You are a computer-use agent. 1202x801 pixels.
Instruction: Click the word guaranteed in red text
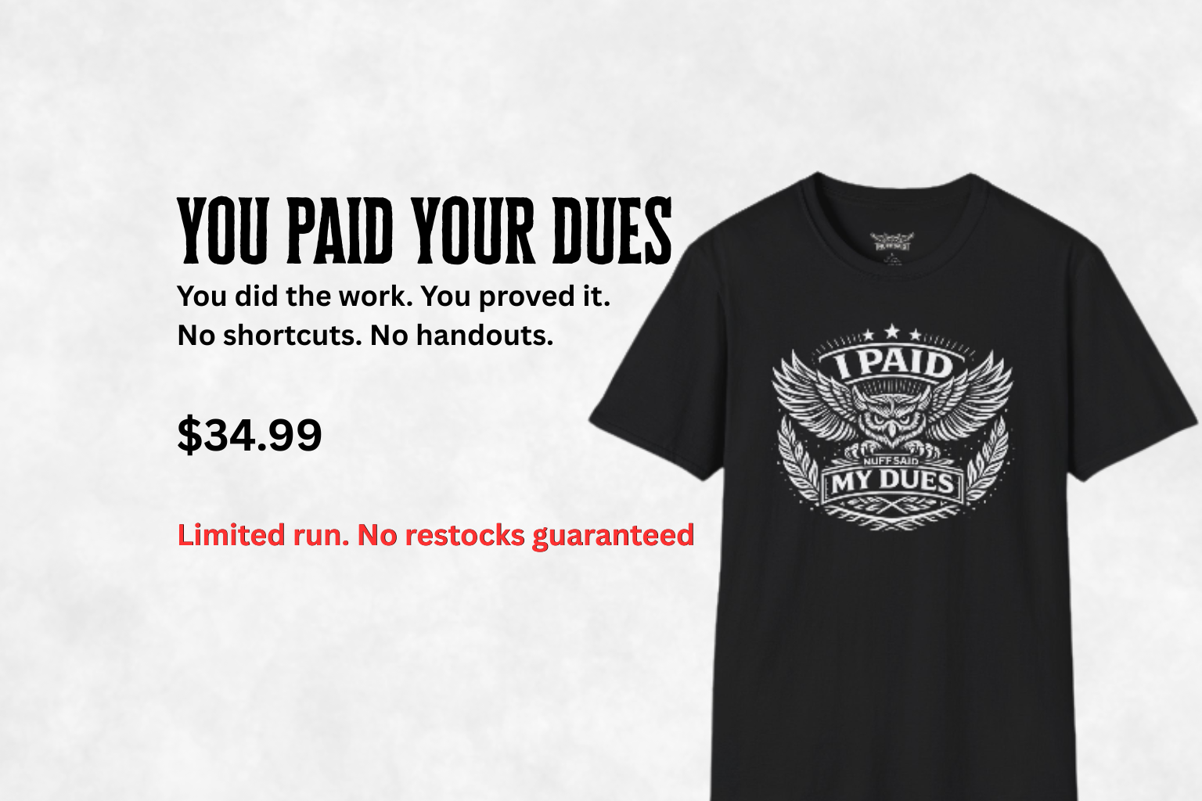[x=614, y=537]
